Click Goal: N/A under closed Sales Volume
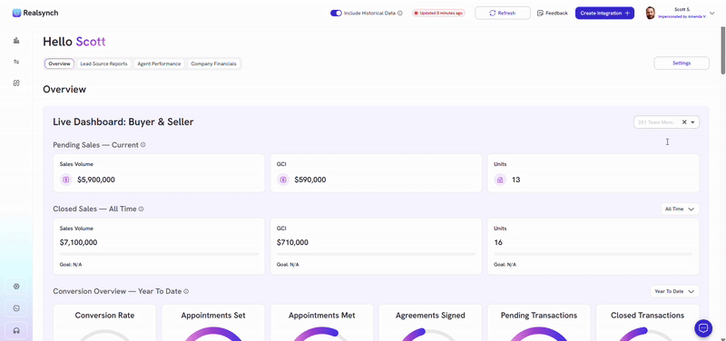Viewport: 726px width, 341px height. [x=71, y=265]
